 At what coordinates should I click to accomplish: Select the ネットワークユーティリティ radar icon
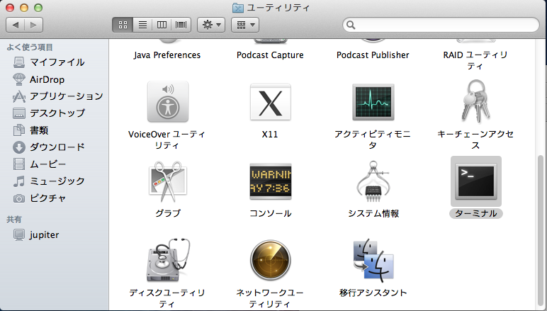click(x=271, y=260)
